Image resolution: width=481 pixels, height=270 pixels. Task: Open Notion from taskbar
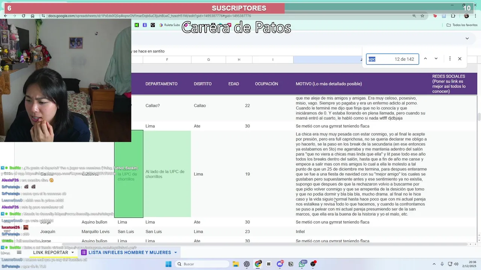pyautogui.click(x=291, y=264)
